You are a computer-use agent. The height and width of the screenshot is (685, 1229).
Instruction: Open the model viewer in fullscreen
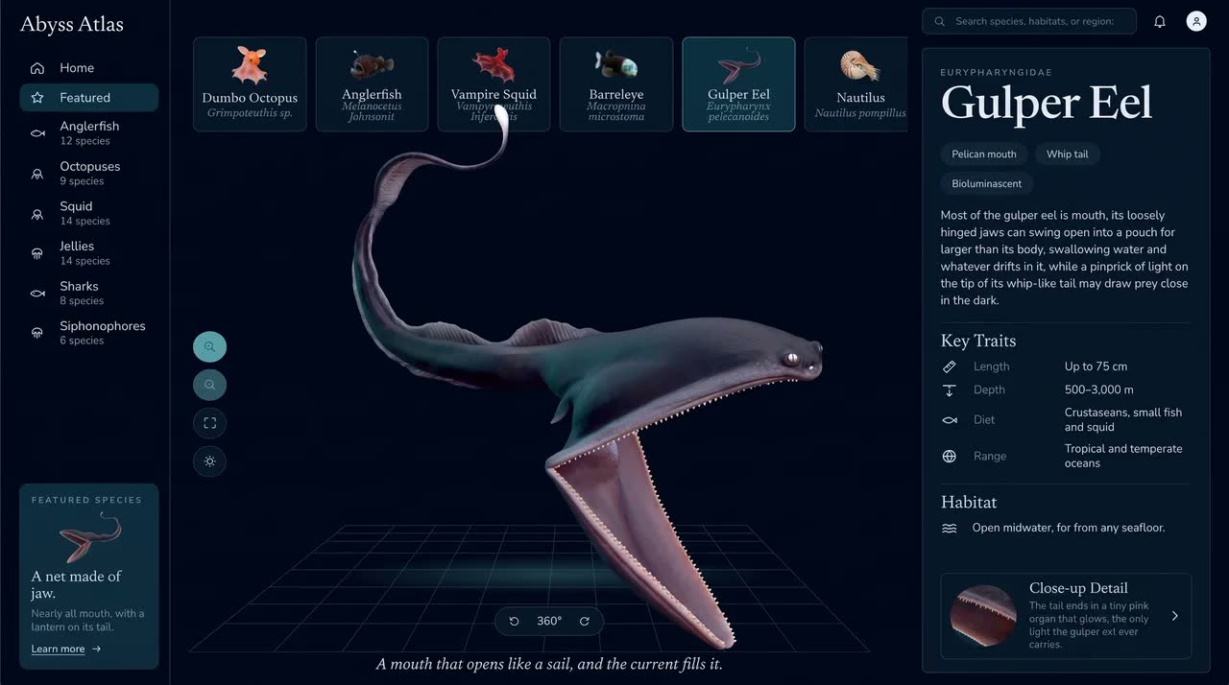click(x=209, y=423)
